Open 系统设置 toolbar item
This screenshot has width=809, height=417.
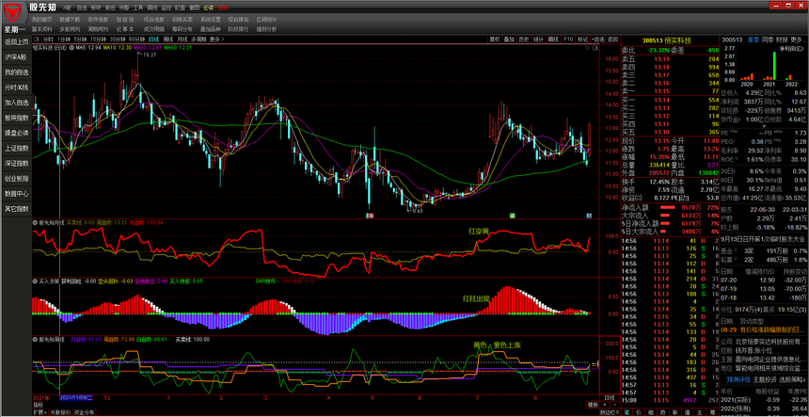point(211,19)
